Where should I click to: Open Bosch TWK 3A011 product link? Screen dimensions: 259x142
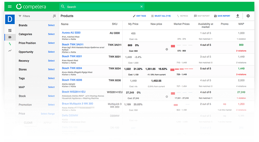click(x=72, y=44)
